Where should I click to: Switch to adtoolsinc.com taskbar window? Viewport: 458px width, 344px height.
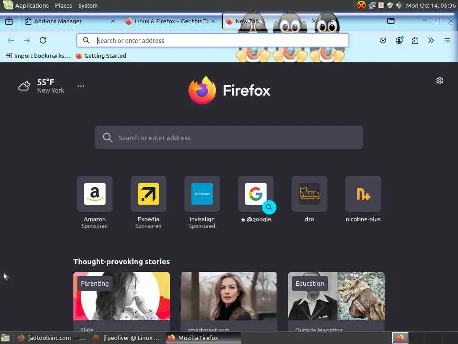pos(51,338)
